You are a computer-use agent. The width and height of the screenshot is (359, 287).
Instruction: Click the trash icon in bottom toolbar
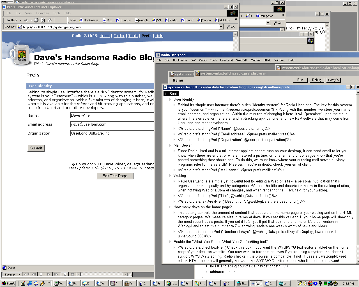click(x=72, y=274)
